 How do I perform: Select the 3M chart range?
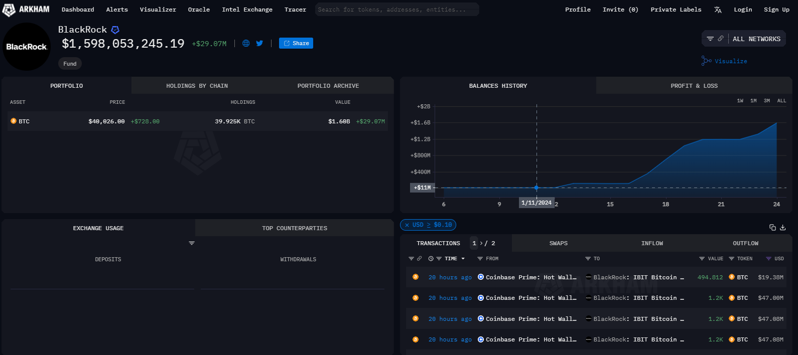(x=767, y=101)
